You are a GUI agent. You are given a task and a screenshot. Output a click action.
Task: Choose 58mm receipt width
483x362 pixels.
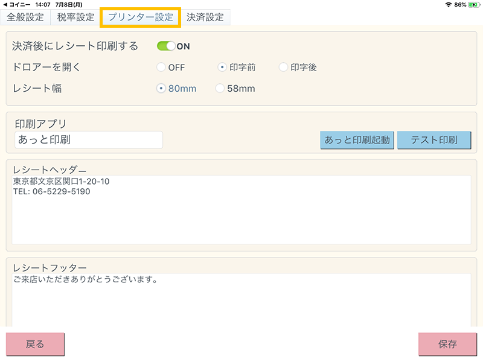click(x=220, y=88)
